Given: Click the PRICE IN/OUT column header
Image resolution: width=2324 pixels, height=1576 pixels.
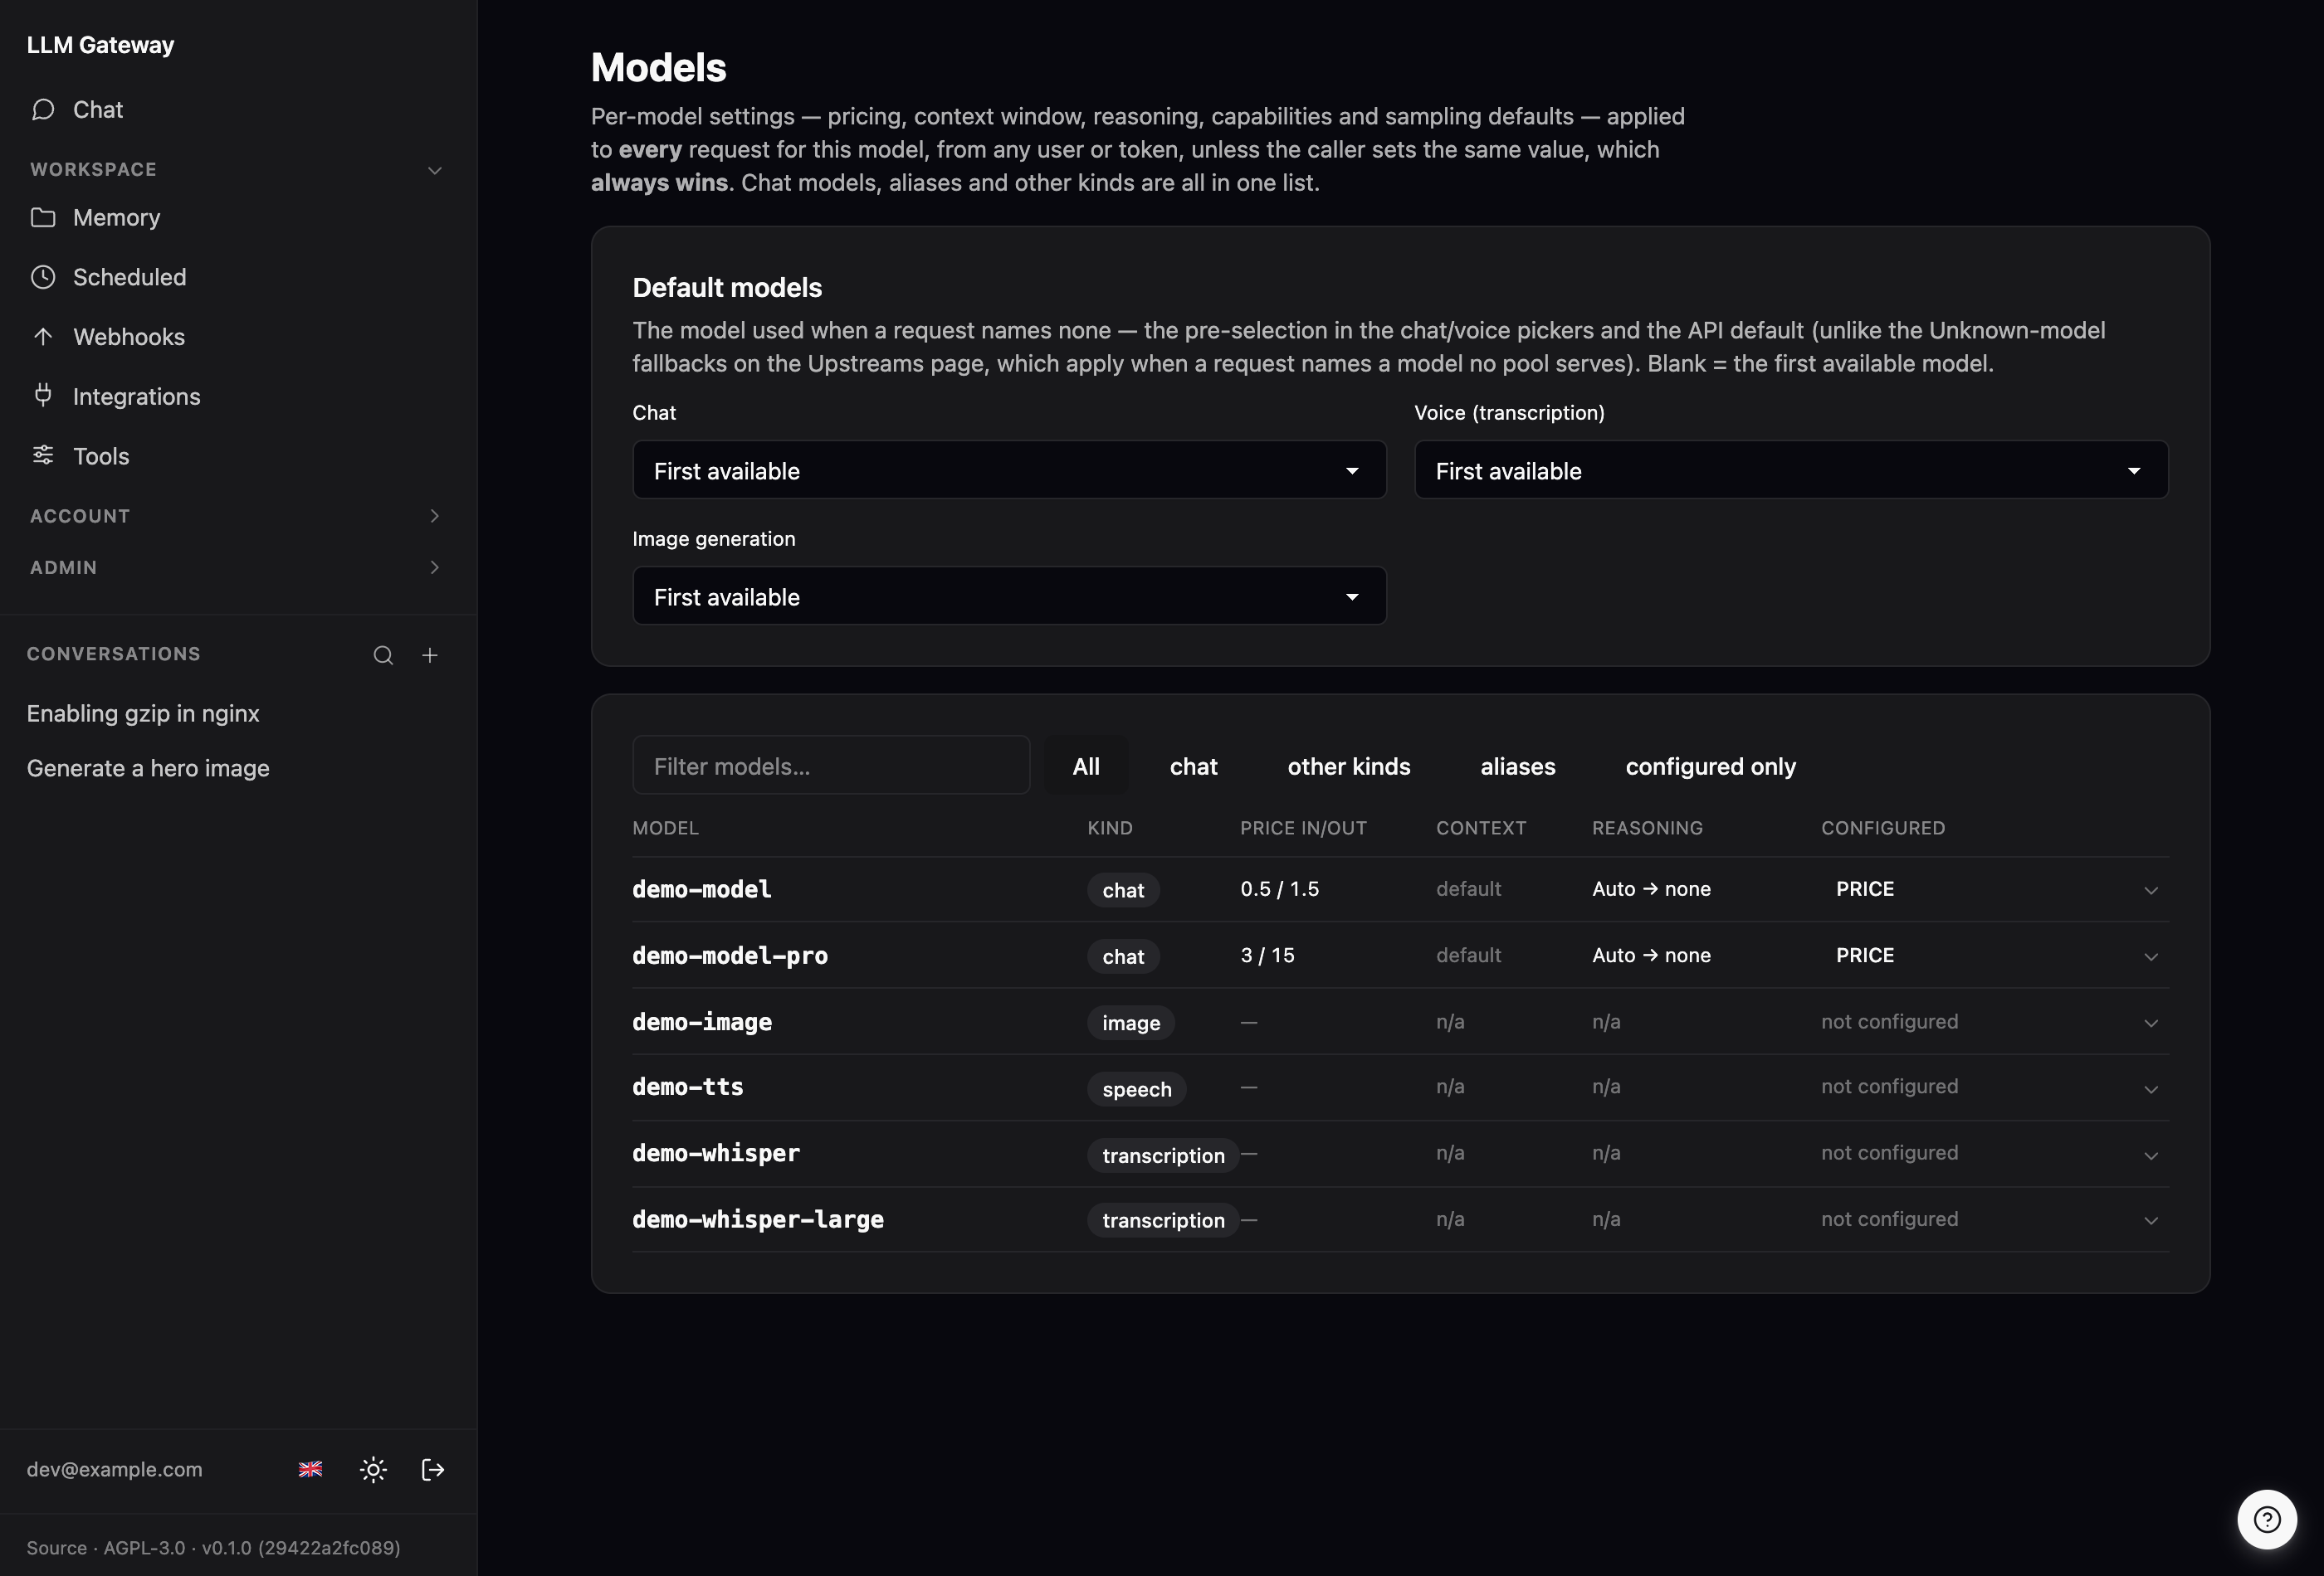Looking at the screenshot, I should pyautogui.click(x=1303, y=829).
